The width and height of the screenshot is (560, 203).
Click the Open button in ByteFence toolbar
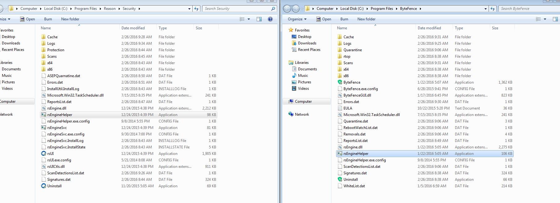coord(323,19)
